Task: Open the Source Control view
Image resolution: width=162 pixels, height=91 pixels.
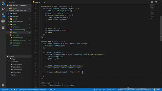Action: (x=3, y=15)
